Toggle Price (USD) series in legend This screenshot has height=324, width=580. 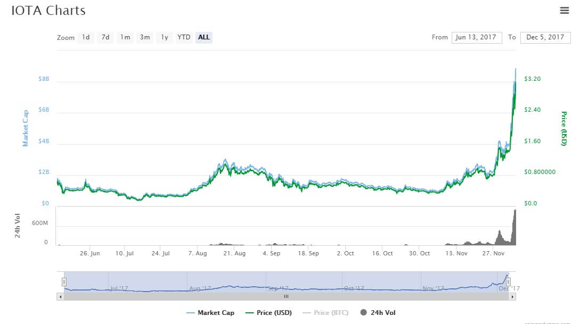[x=268, y=312]
